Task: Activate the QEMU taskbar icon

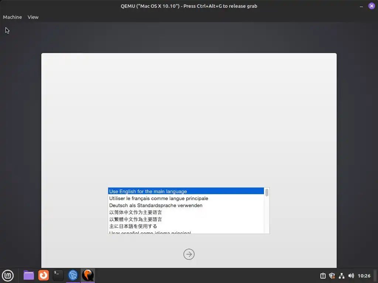Action: coord(88,275)
